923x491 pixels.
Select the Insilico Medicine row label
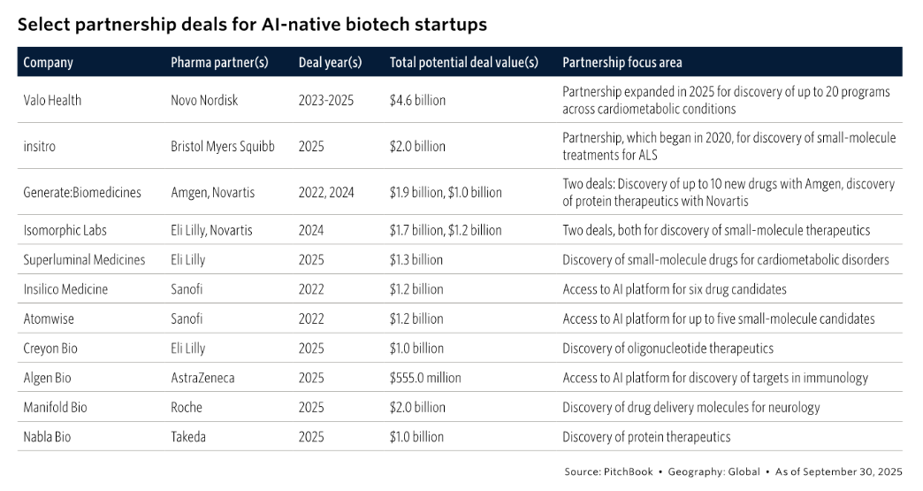coord(65,289)
